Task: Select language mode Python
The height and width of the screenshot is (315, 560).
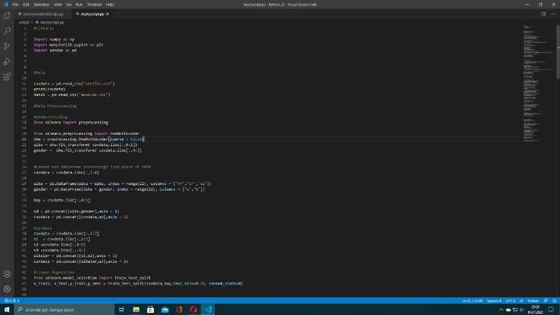Action: pyautogui.click(x=533, y=301)
